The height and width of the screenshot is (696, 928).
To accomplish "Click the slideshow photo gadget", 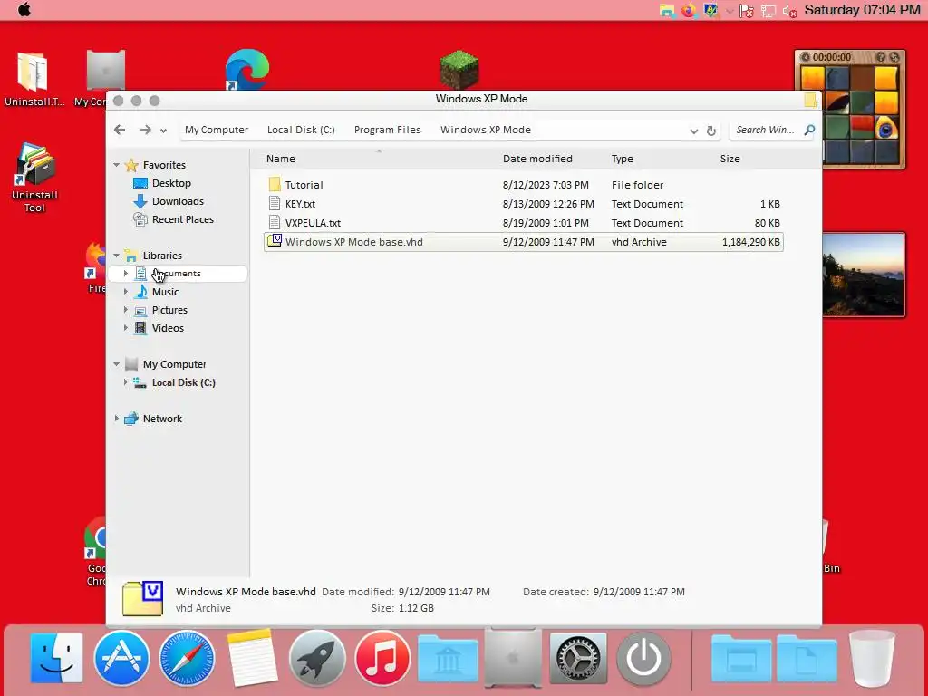I will pyautogui.click(x=864, y=275).
